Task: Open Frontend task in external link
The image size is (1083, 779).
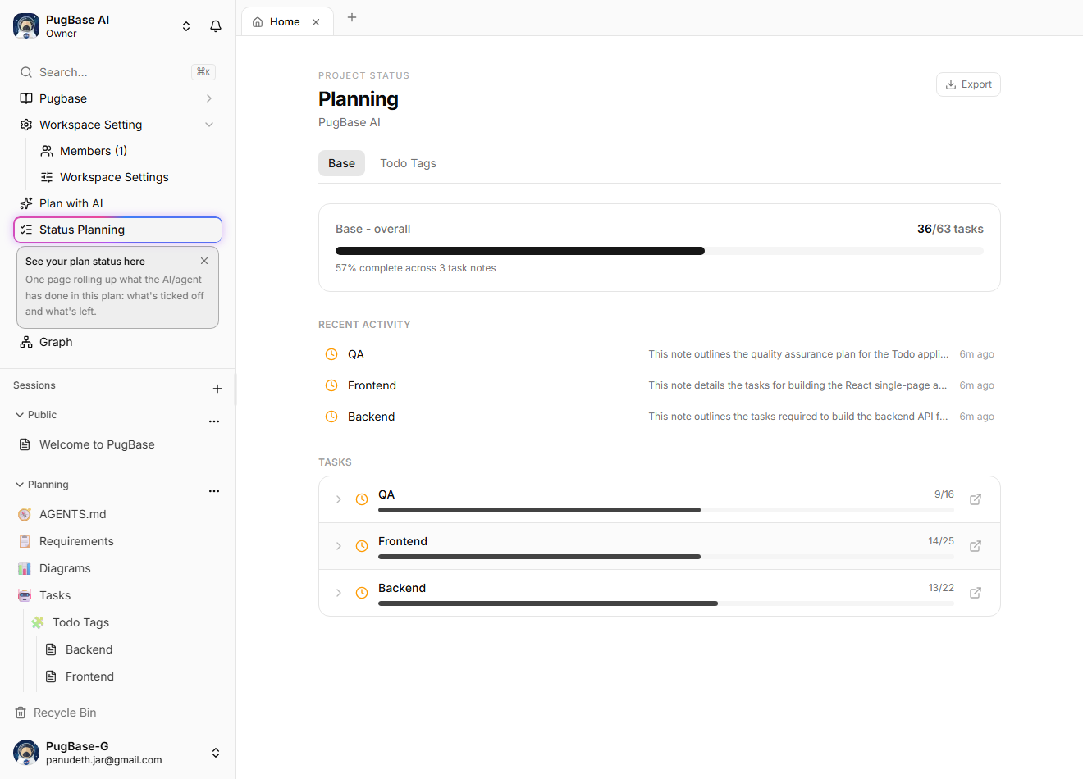Action: tap(976, 546)
